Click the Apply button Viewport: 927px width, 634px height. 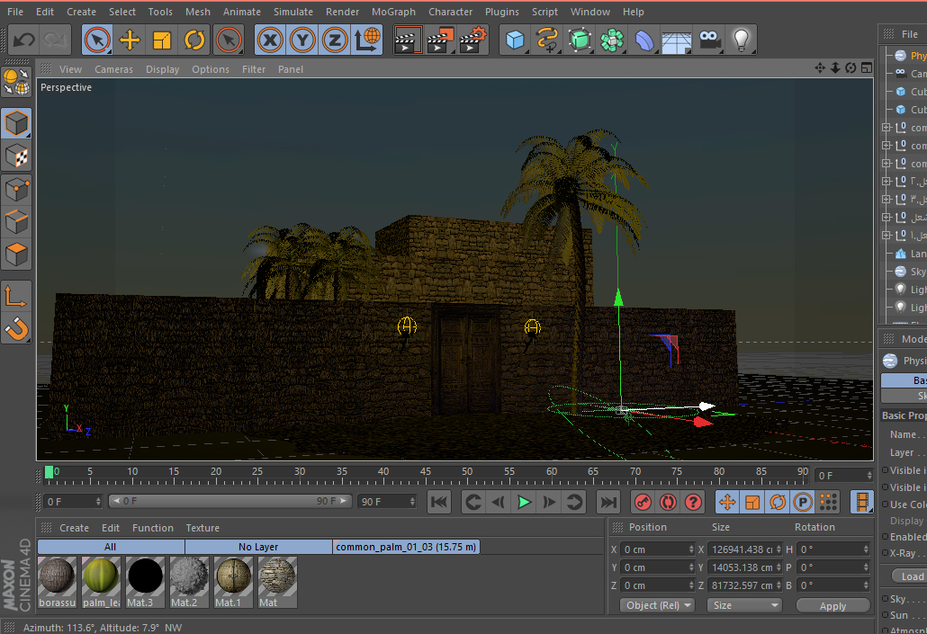tap(832, 606)
